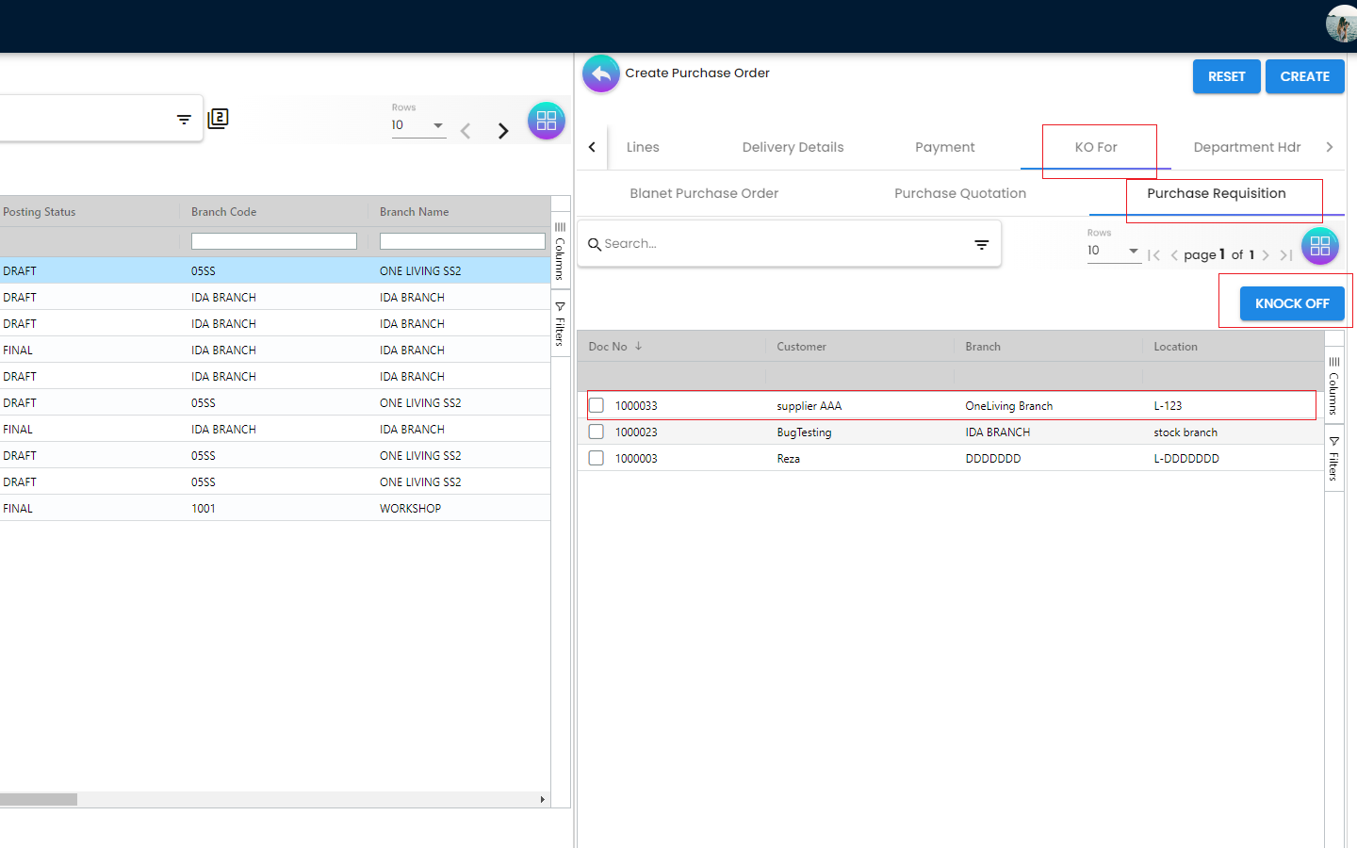
Task: Open user profile avatar in top bar
Action: [x=1341, y=24]
